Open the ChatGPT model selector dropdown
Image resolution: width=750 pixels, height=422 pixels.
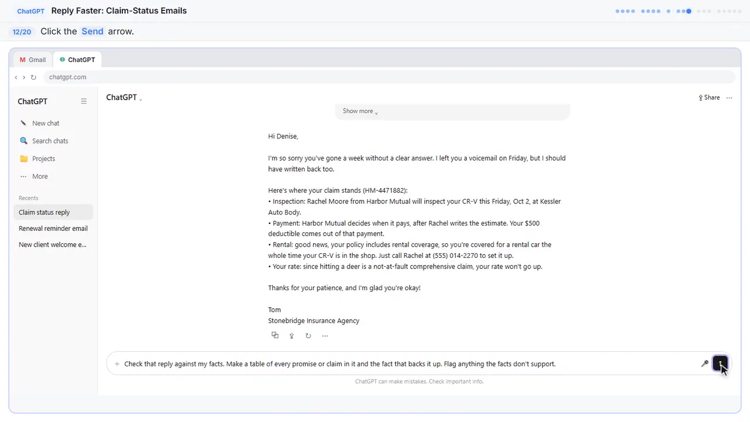124,98
